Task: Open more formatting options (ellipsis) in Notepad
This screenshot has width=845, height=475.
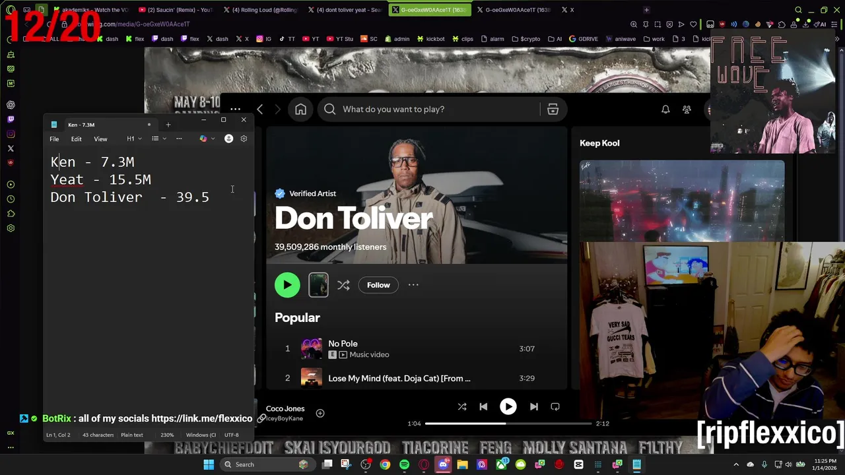Action: [x=179, y=139]
